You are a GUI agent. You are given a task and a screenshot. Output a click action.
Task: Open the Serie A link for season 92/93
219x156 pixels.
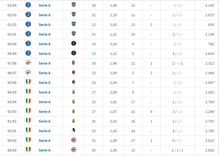[x=45, y=112]
